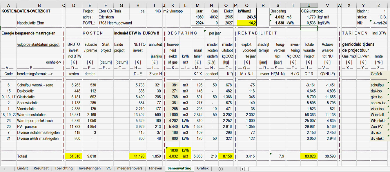Select the Warmte-installaties row label
Image resolution: width=390 pixels, height=172 pixels.
click(x=32, y=115)
